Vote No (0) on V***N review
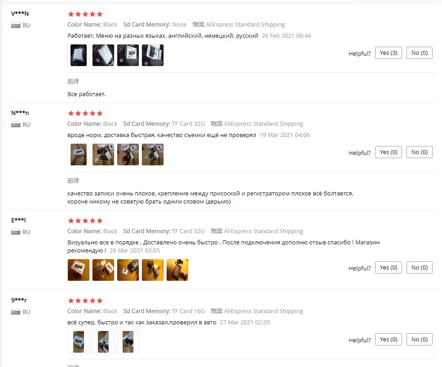 420,53
